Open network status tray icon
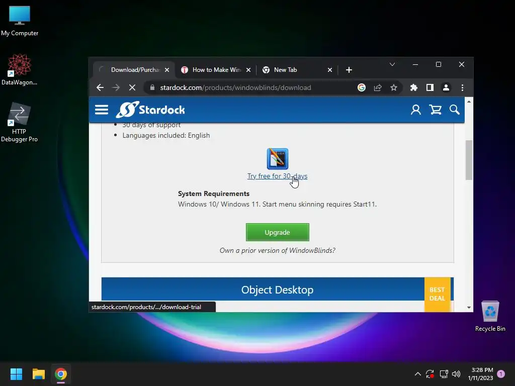 click(x=444, y=374)
